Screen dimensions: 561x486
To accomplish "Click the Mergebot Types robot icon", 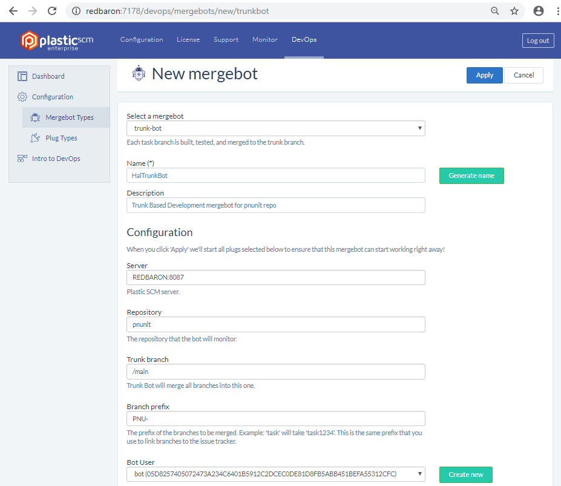I will click(35, 117).
